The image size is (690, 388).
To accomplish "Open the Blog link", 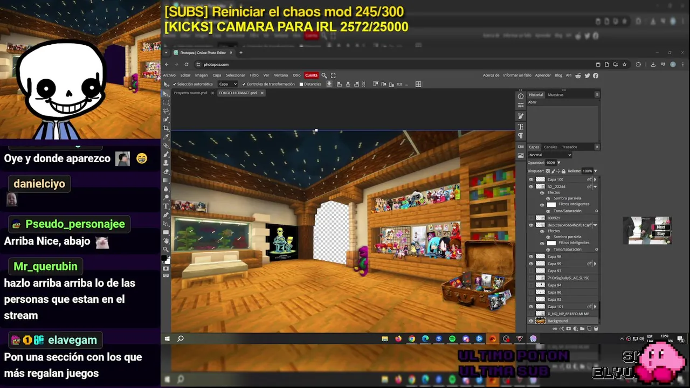I will coord(558,75).
